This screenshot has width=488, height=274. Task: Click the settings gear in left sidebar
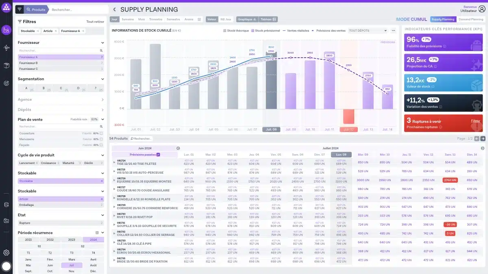tap(6, 252)
